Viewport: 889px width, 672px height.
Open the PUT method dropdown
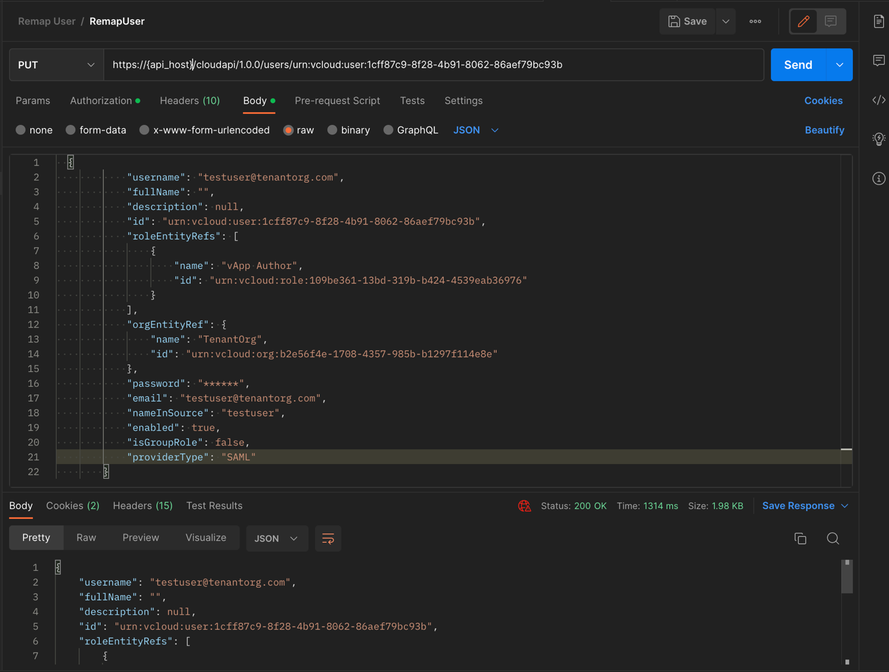point(57,65)
